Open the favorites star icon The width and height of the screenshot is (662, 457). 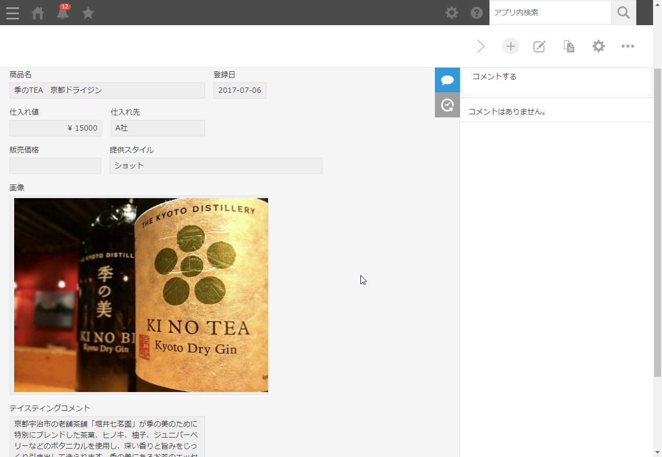coord(88,13)
